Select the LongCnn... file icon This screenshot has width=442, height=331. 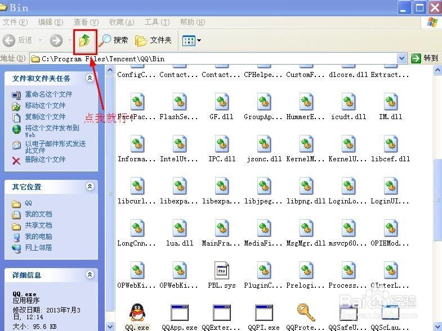137,228
